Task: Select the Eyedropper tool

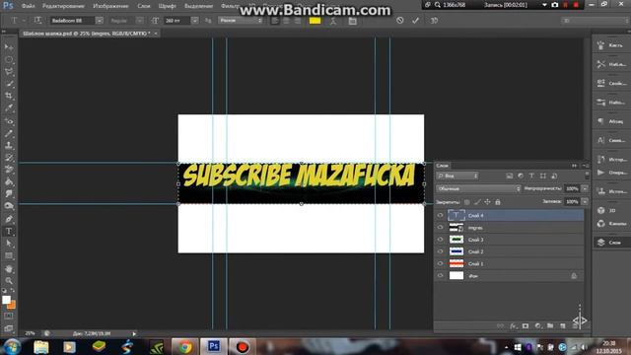Action: coord(9,108)
